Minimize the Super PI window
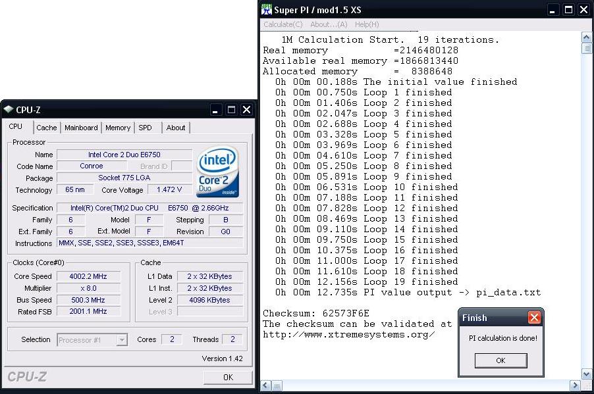Screen dimensions: 594x394 pos(553,11)
